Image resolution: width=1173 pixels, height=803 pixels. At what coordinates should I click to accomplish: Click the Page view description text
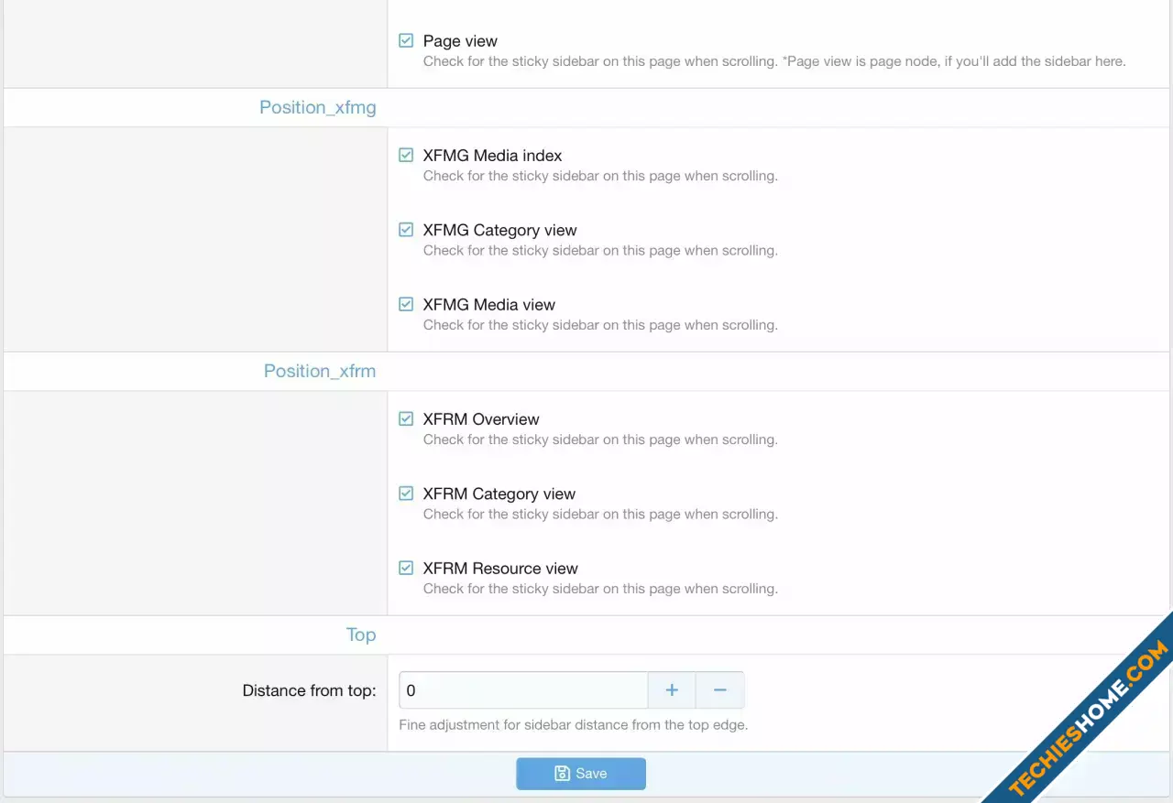[774, 61]
